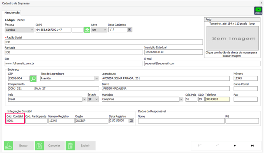264x153 pixels.
Task: Open the Estado dropdown showing SP
Action: click(x=97, y=100)
